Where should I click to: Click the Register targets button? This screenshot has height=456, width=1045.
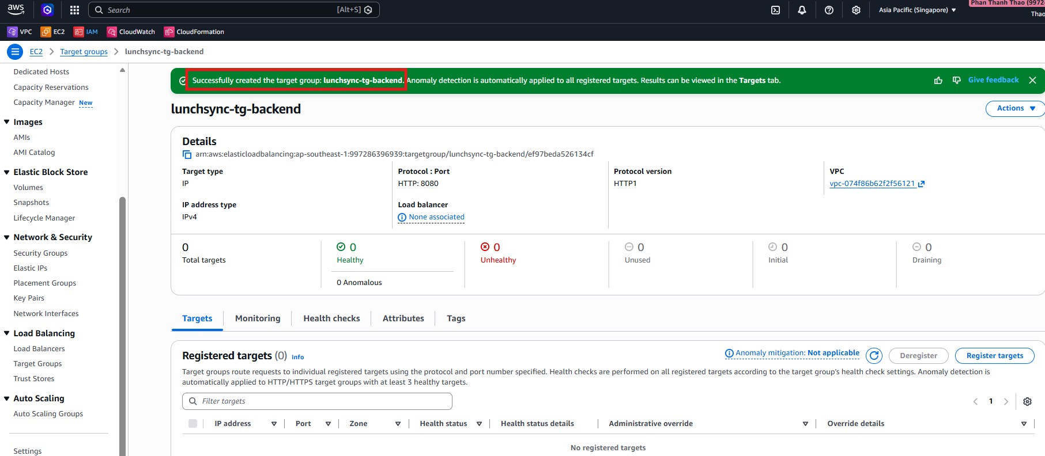tap(994, 356)
